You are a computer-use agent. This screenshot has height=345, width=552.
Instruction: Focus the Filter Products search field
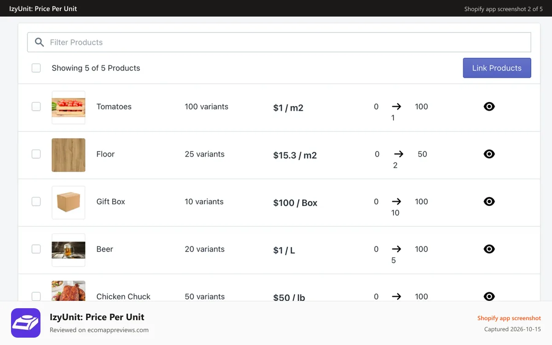tap(279, 42)
